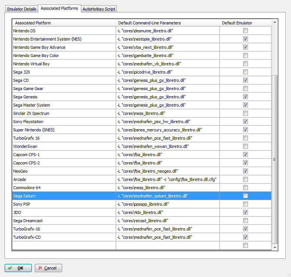The image size is (291, 277).
Task: Edit the nestopia_libretro.dll parameters cell
Action: pos(168,39)
